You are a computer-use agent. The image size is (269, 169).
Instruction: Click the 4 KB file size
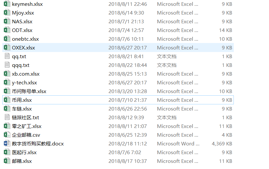227,135
